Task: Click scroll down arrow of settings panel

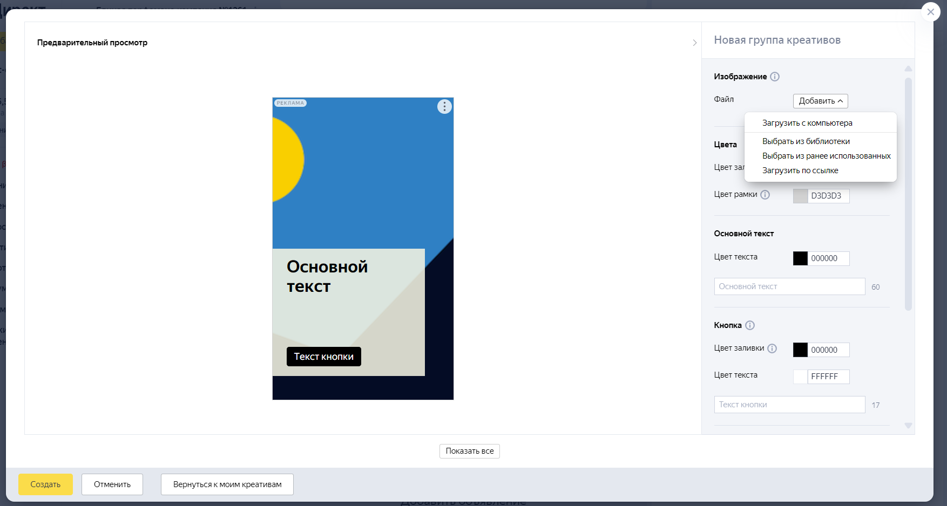Action: click(x=908, y=426)
